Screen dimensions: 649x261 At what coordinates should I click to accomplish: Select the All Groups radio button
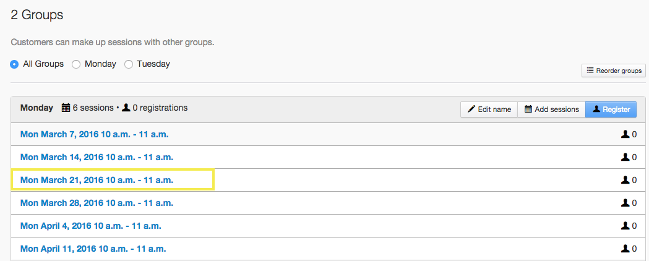[x=14, y=64]
